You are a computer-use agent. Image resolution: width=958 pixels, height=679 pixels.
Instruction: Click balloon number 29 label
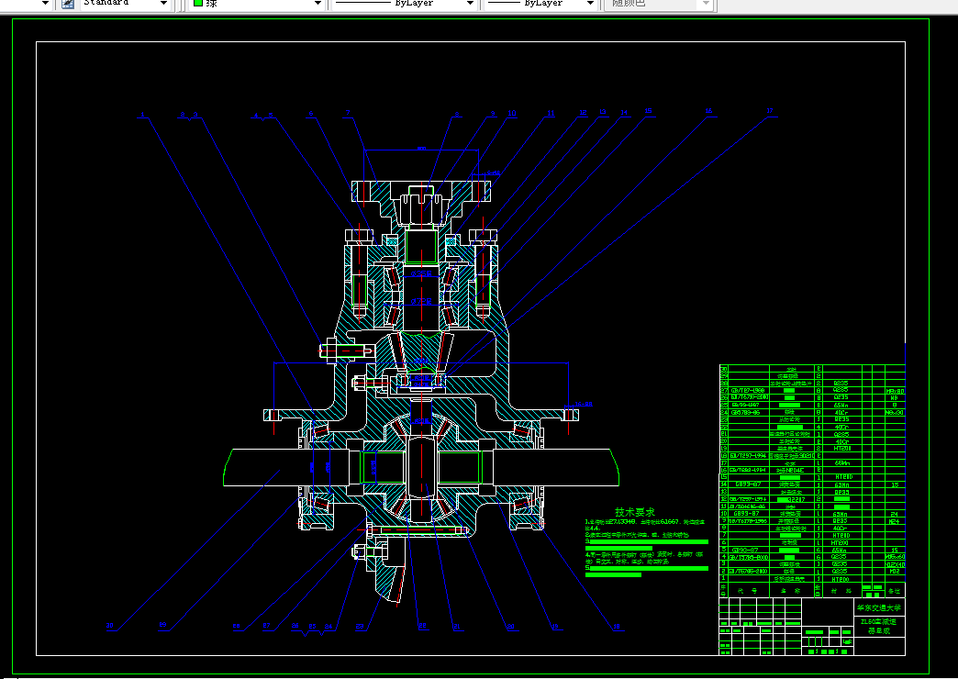[162, 625]
